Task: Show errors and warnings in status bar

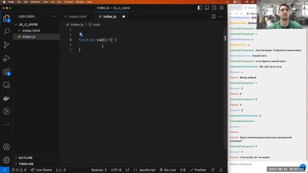Action: point(19,170)
